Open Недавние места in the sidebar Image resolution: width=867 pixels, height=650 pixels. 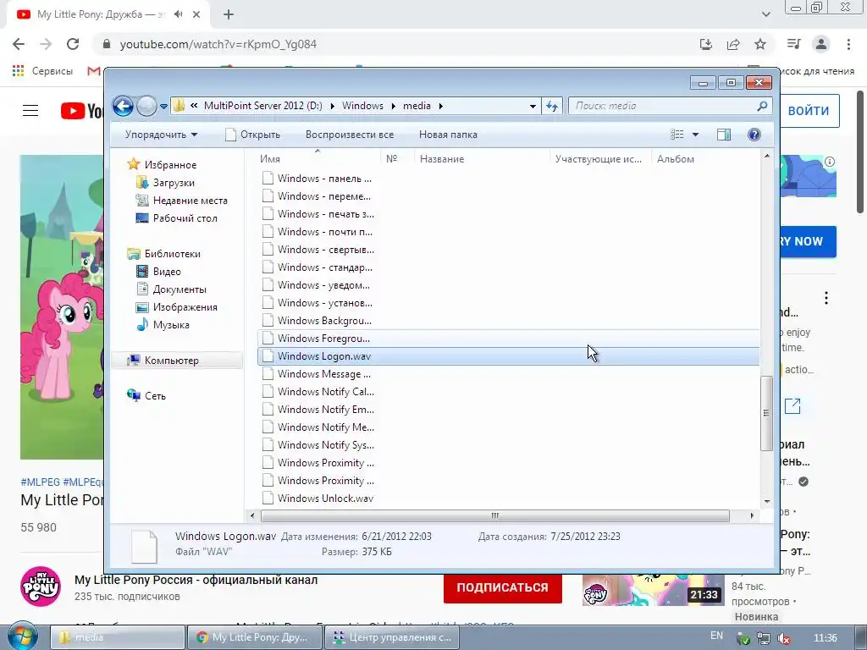(x=191, y=200)
